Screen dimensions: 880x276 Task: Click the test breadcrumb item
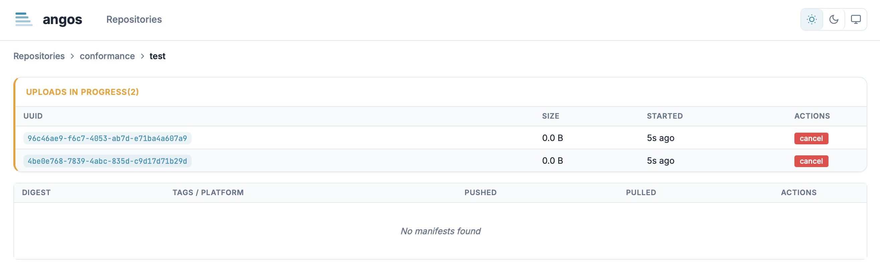click(157, 56)
